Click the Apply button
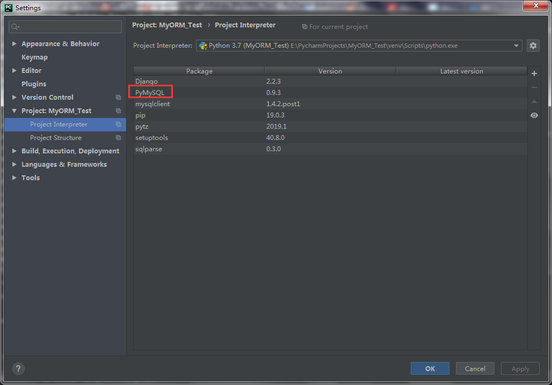The image size is (552, 385). tap(520, 368)
